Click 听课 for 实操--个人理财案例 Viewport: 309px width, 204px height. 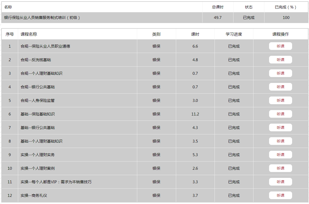pos(280,168)
